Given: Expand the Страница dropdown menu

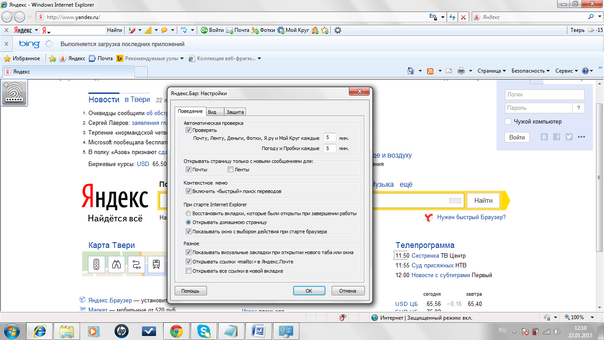Looking at the screenshot, I should (x=492, y=71).
